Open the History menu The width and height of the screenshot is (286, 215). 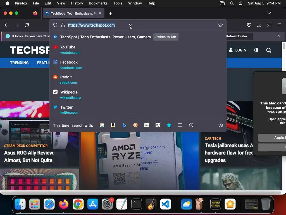coord(77,3)
